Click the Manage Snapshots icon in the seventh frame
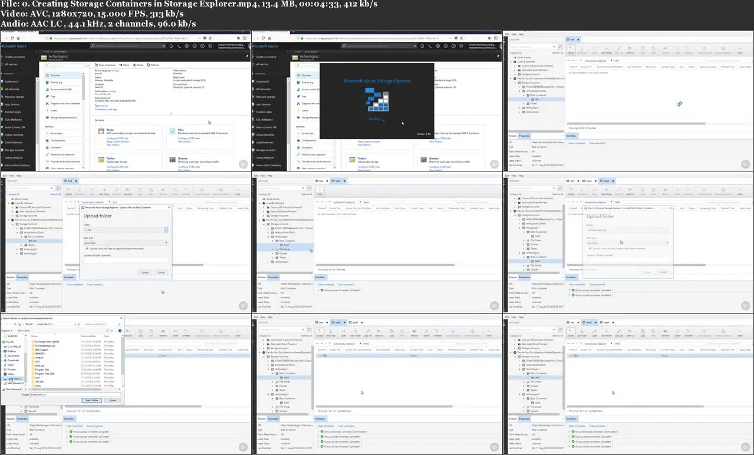Screen dimensions: 754x455 tap(220, 333)
